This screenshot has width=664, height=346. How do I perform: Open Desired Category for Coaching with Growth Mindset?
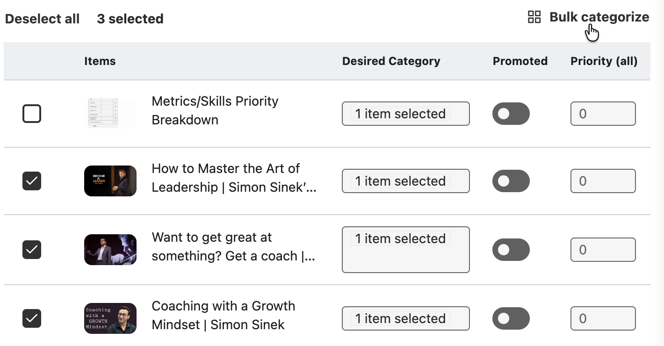point(405,318)
